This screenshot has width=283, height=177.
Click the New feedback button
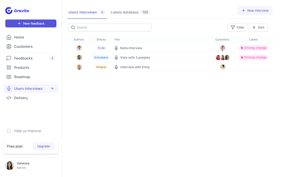coord(31,23)
